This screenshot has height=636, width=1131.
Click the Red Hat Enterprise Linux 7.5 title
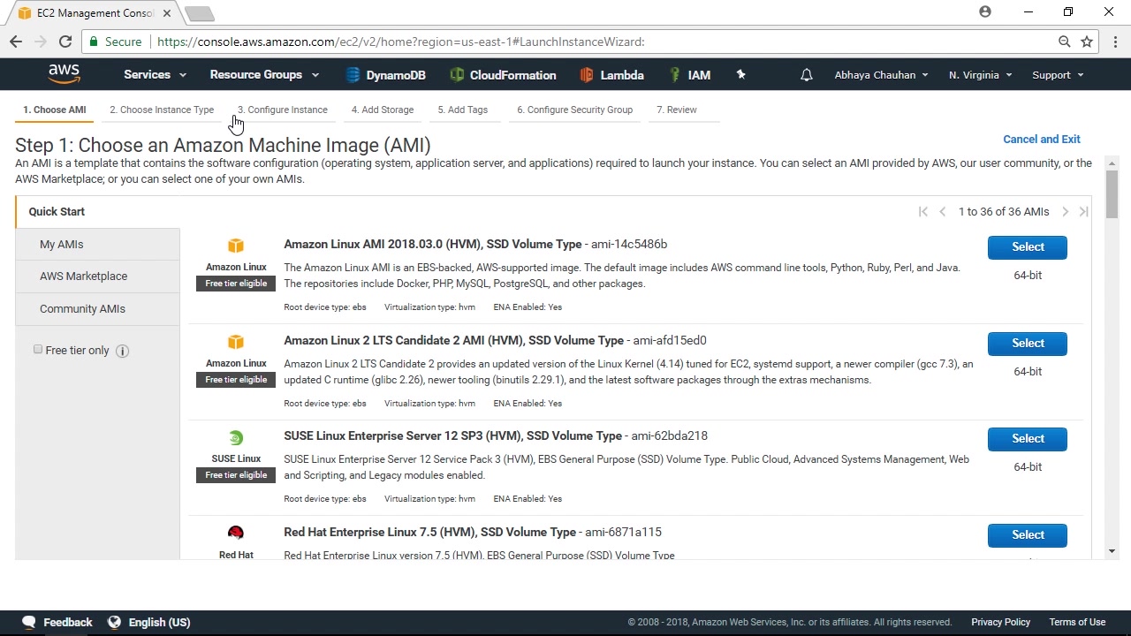(429, 533)
